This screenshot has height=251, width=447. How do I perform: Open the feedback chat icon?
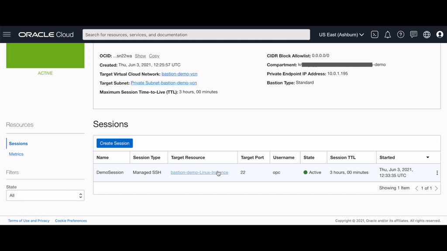coord(413,34)
